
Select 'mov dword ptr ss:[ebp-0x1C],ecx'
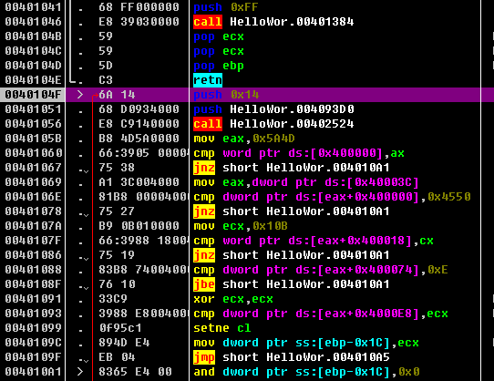click(306, 343)
